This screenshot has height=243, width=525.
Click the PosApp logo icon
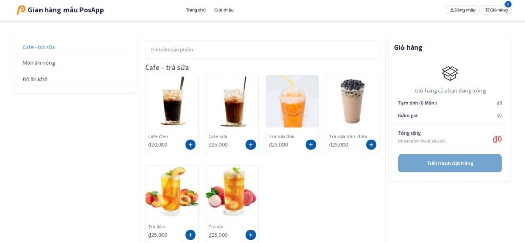click(x=21, y=10)
